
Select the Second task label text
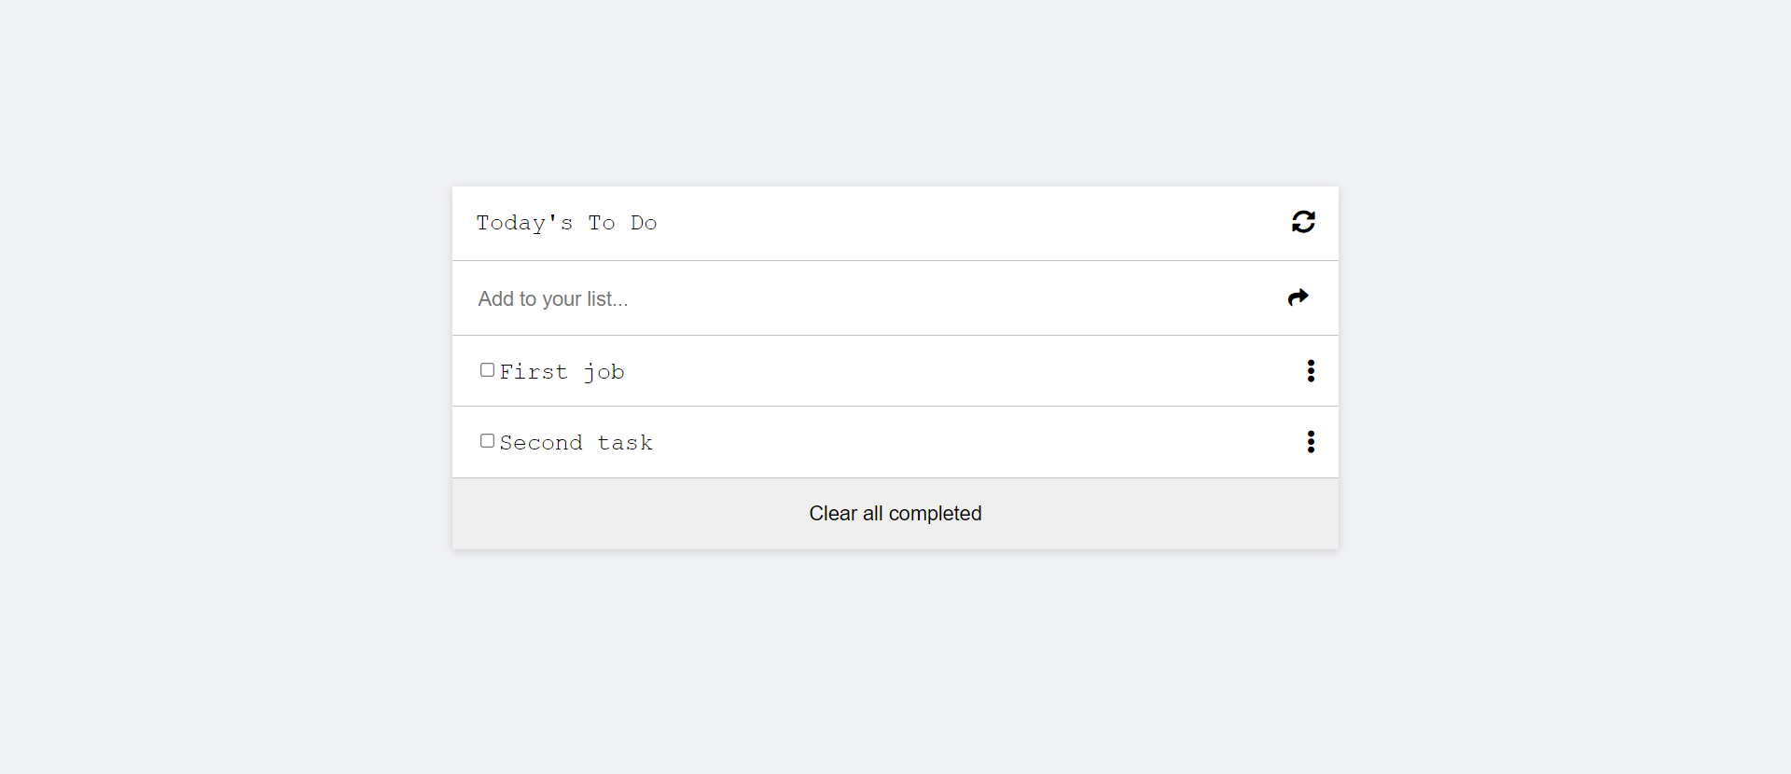pyautogui.click(x=576, y=443)
